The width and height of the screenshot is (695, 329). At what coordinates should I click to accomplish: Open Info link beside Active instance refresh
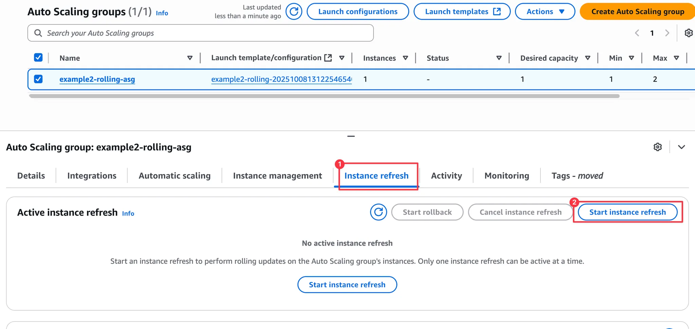click(x=128, y=213)
